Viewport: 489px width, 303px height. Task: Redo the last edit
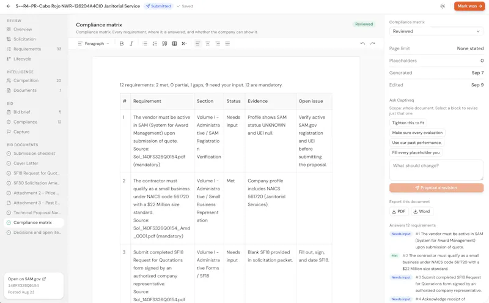click(373, 43)
